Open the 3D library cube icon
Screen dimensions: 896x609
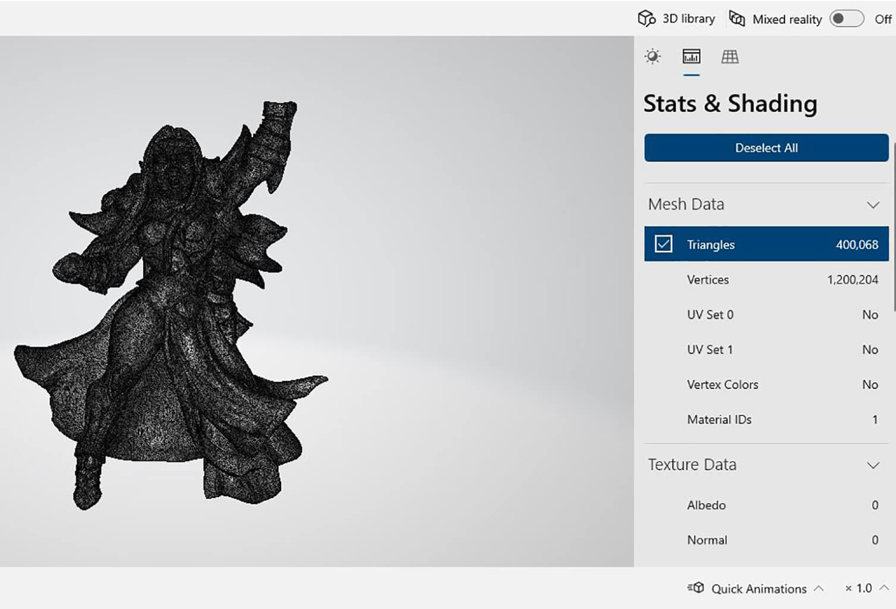pyautogui.click(x=646, y=18)
